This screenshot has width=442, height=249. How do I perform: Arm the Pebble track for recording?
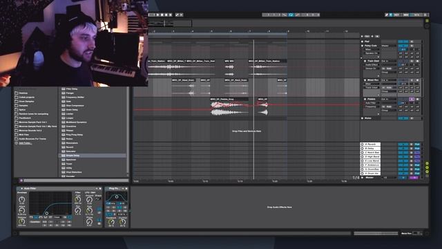click(417, 100)
